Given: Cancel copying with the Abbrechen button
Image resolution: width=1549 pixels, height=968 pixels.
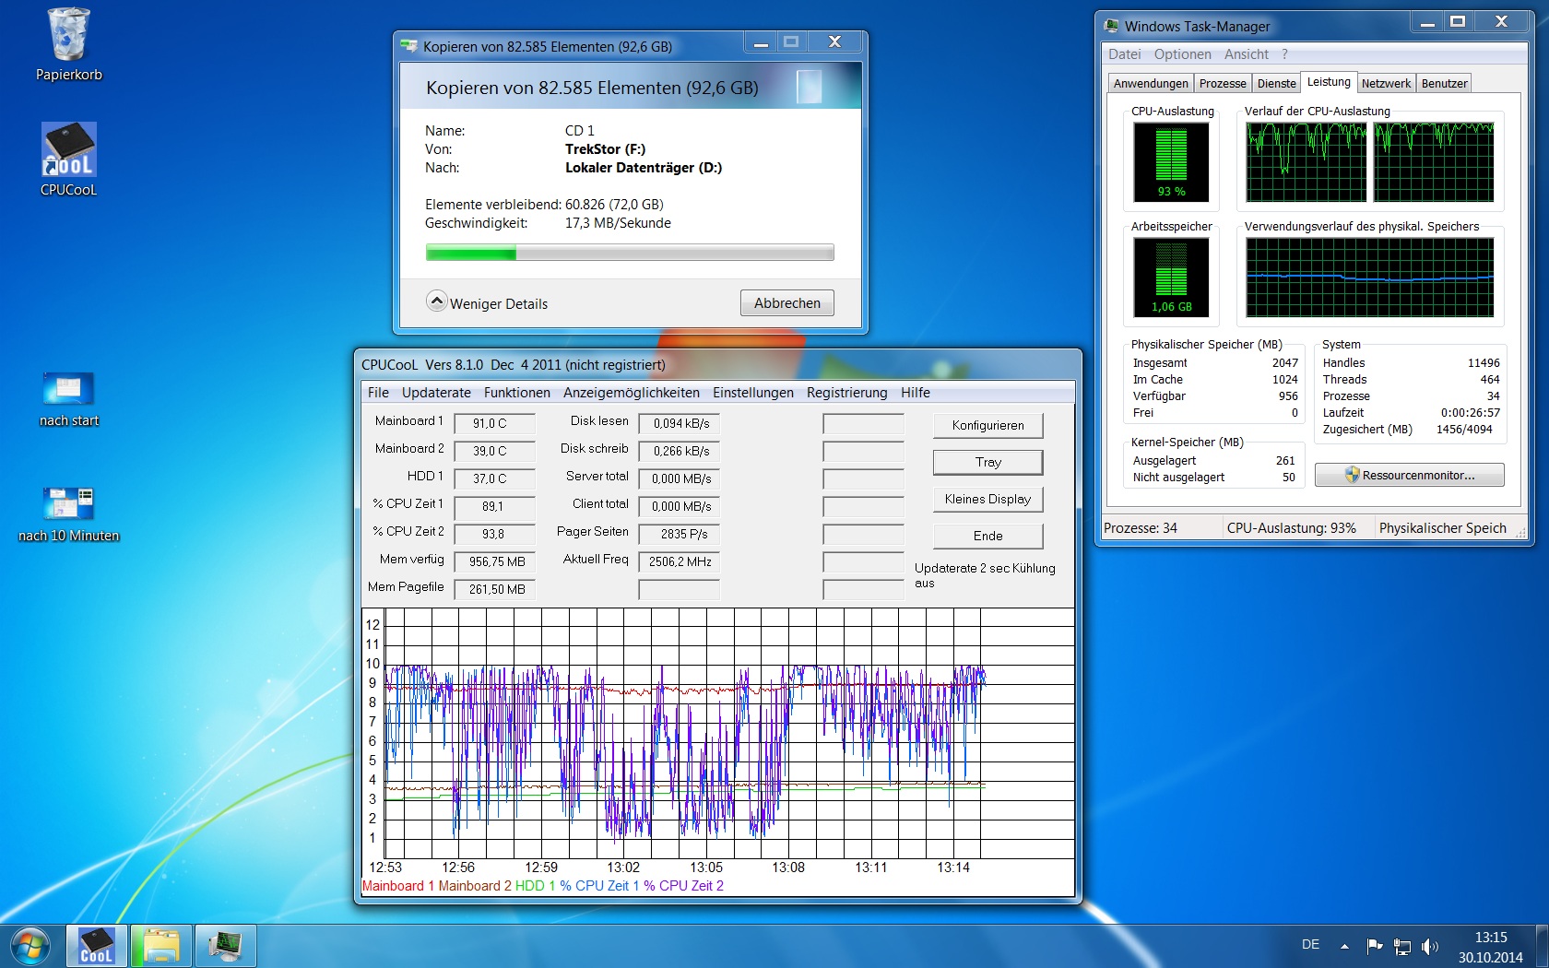Looking at the screenshot, I should pyautogui.click(x=786, y=303).
